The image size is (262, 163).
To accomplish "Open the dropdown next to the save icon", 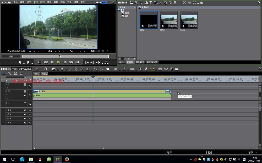I will (66, 69).
